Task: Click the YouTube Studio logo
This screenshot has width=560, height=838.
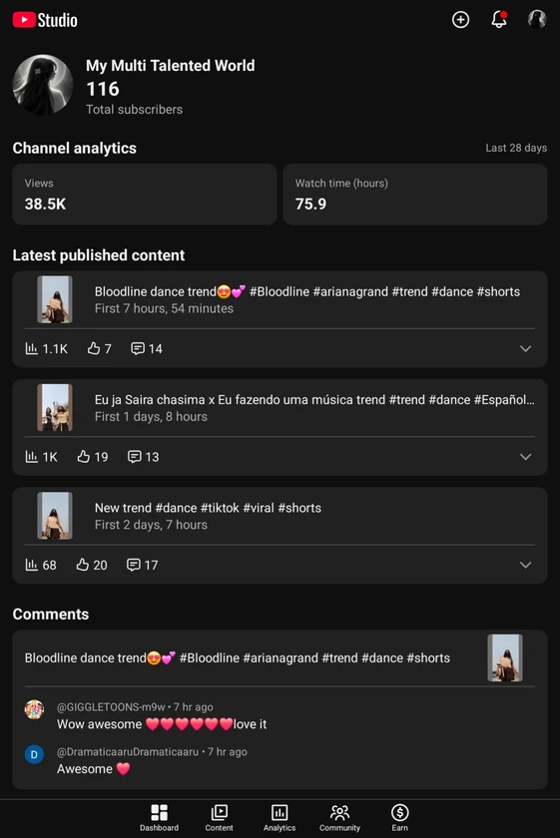Action: 45,20
